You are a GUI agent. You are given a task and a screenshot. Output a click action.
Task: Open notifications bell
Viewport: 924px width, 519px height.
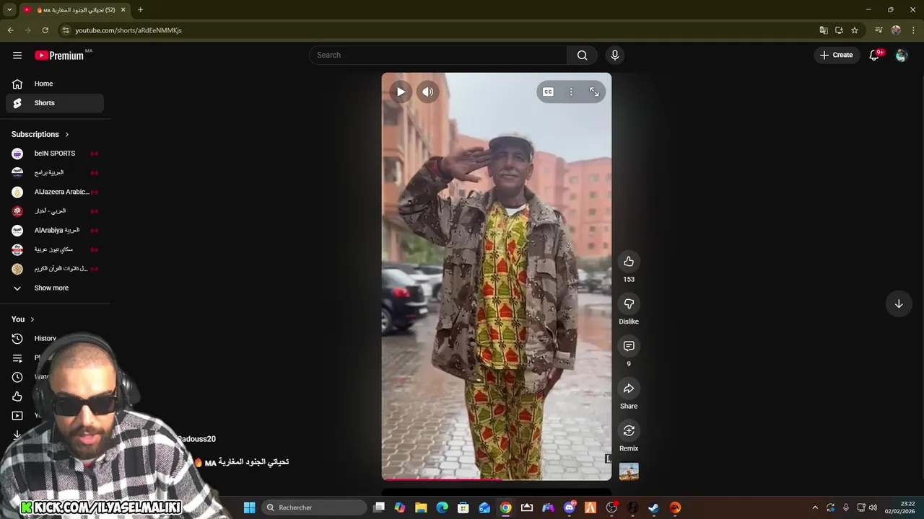874,55
